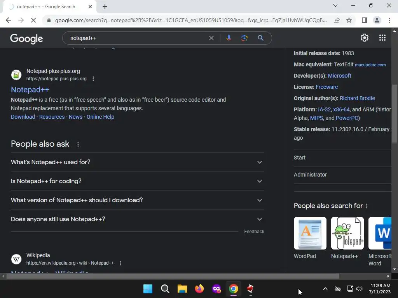Screen dimensions: 398x298
Task: Open Google settings gear icon
Action: pyautogui.click(x=365, y=38)
